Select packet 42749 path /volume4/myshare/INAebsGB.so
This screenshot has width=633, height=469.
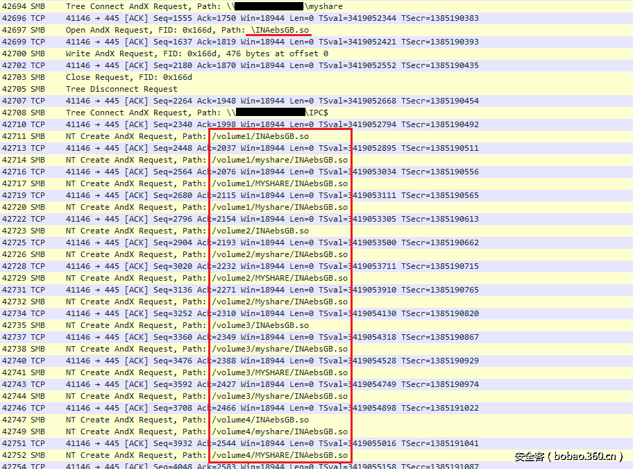click(x=316, y=432)
